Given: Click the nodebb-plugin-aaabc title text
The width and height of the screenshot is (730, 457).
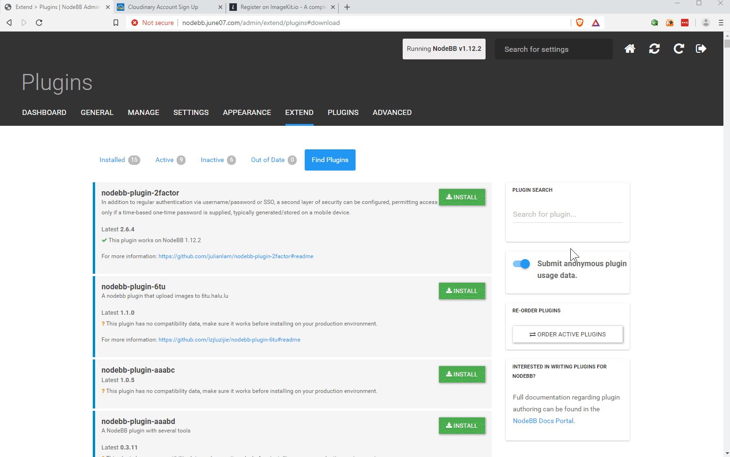Looking at the screenshot, I should tap(138, 370).
